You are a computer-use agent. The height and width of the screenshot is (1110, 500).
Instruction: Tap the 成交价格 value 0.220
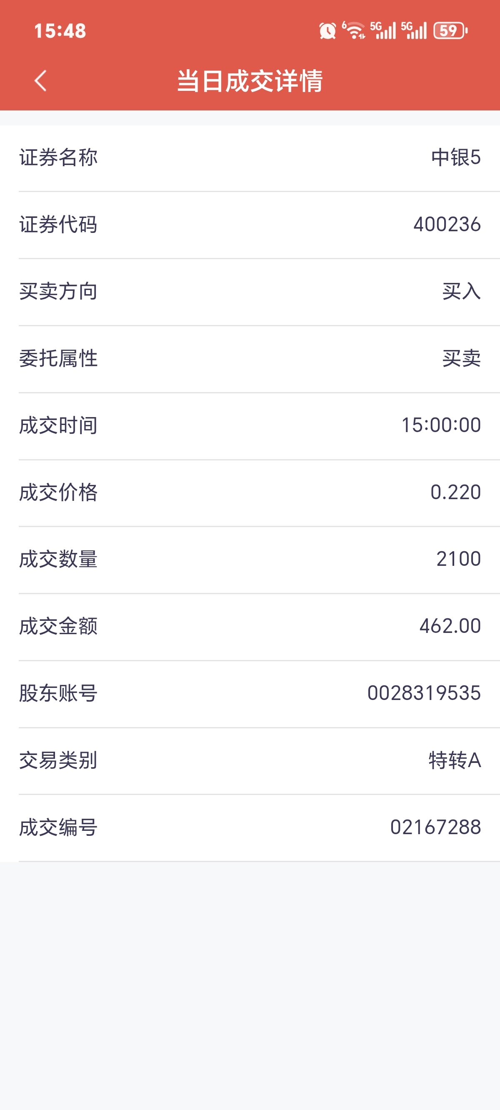[x=455, y=492]
